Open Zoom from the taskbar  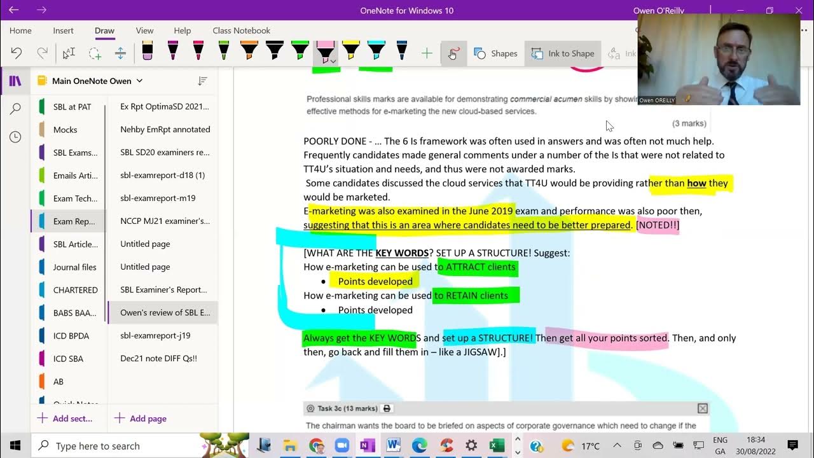point(341,446)
